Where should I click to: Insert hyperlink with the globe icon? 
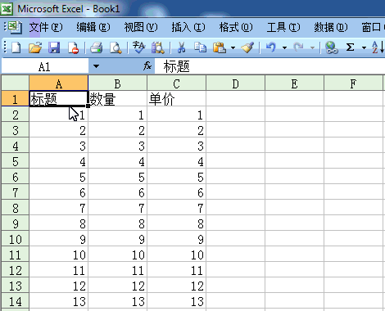pos(332,47)
